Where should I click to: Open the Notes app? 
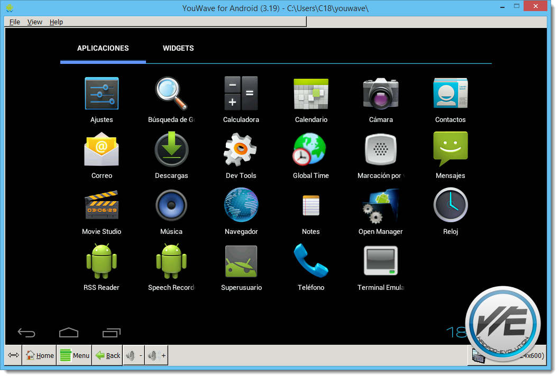[311, 205]
